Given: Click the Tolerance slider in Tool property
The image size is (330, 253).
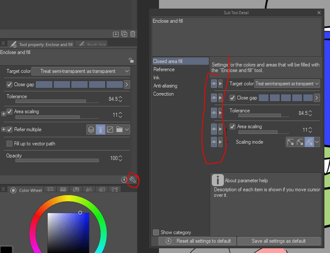Looking at the screenshot, I should 57,101.
